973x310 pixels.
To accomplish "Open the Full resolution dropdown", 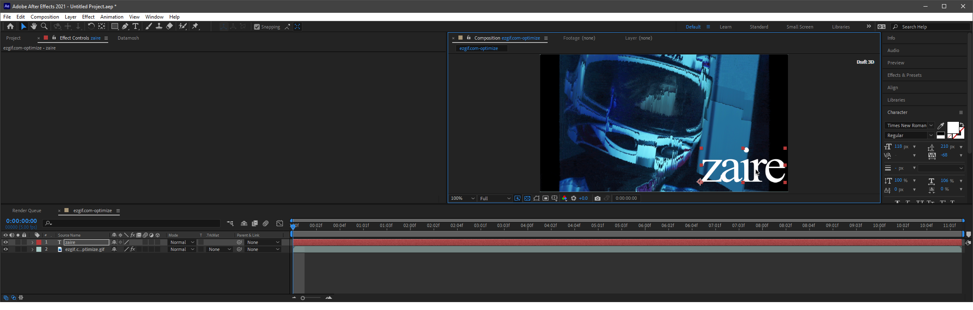I will tap(495, 199).
